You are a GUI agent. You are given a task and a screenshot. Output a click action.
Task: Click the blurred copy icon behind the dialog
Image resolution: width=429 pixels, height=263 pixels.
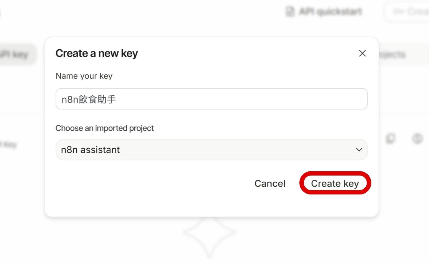(391, 138)
